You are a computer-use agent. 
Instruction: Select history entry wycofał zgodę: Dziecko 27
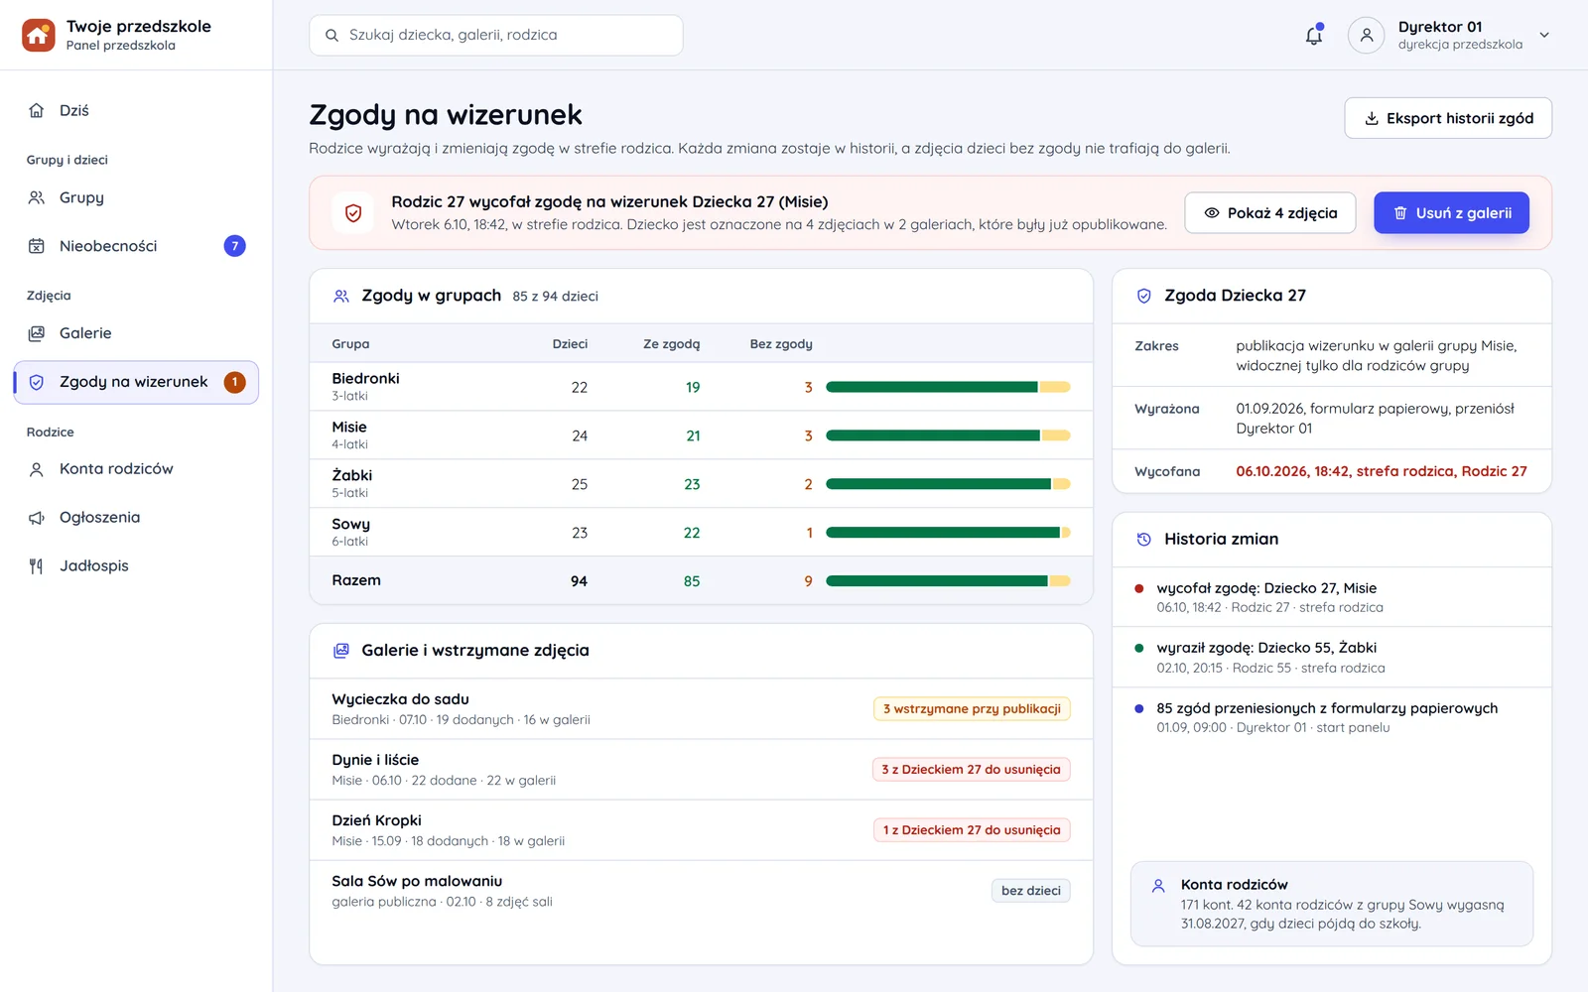click(1332, 597)
